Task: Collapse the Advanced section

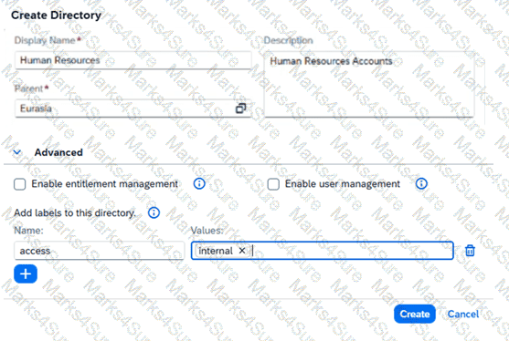Action: tap(17, 152)
